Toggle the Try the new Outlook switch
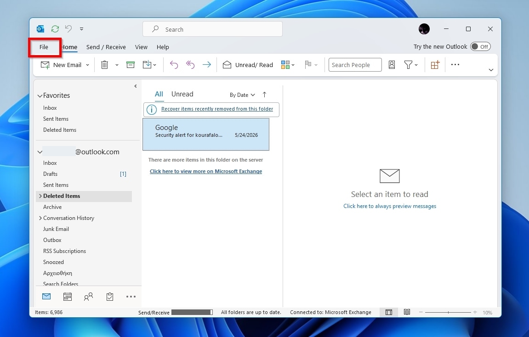The height and width of the screenshot is (337, 529). [480, 46]
